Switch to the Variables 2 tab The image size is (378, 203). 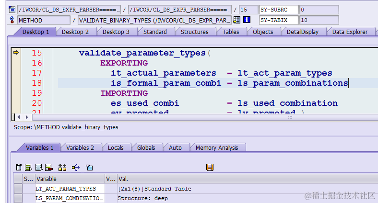point(80,147)
